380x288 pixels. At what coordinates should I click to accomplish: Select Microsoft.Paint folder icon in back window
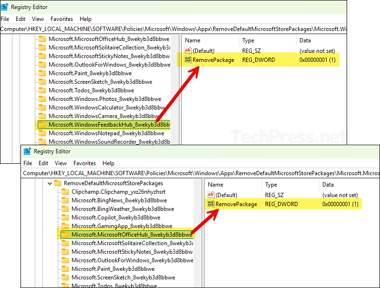coord(42,73)
